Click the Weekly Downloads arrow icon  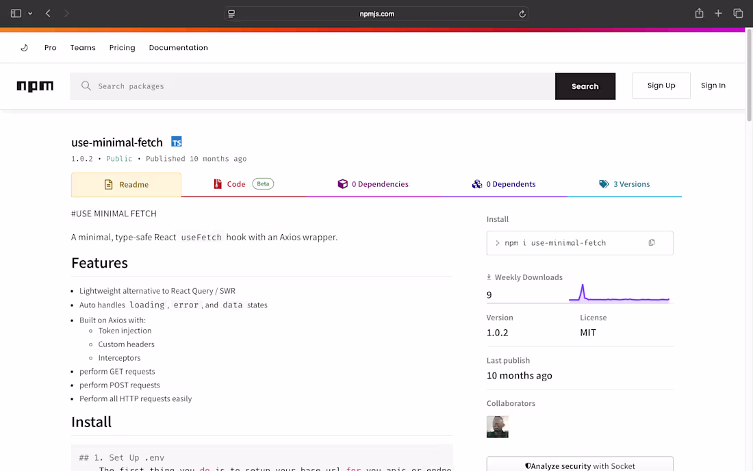pos(489,277)
